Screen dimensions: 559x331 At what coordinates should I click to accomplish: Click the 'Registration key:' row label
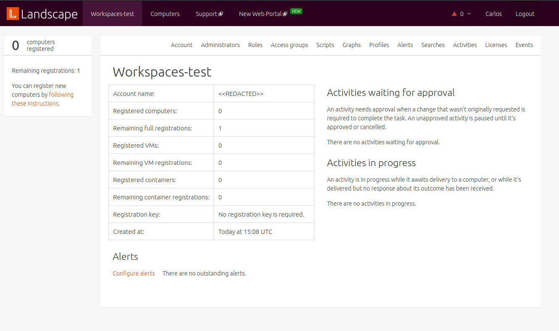pos(137,214)
